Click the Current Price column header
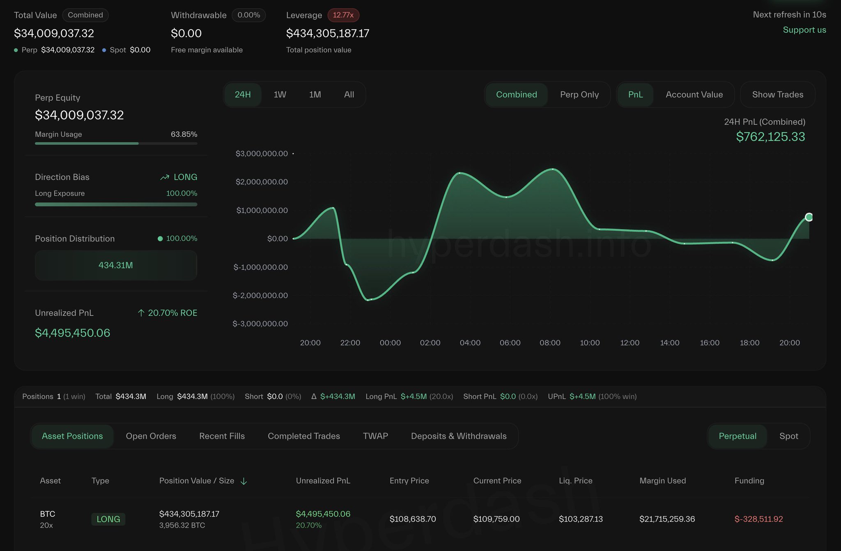841x551 pixels. click(x=497, y=481)
